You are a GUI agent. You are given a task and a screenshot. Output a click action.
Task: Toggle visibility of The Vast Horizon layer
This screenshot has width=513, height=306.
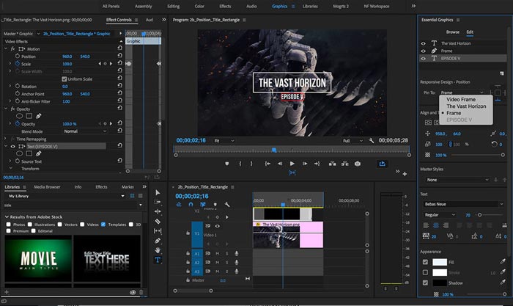424,43
